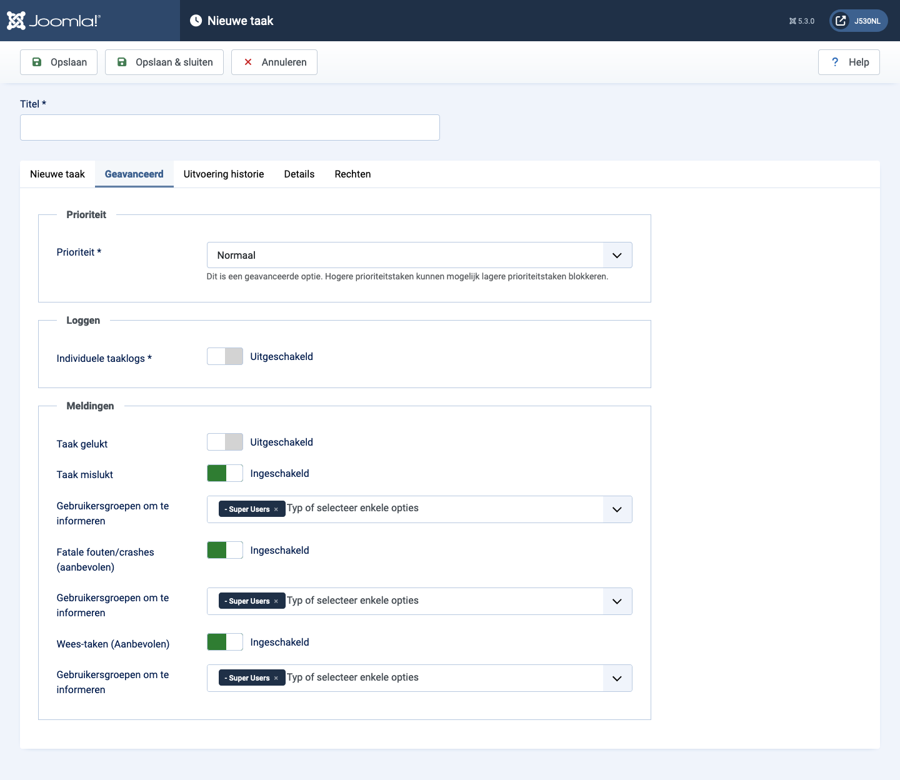Click Opslaan & sluiten button
The height and width of the screenshot is (780, 900).
164,62
